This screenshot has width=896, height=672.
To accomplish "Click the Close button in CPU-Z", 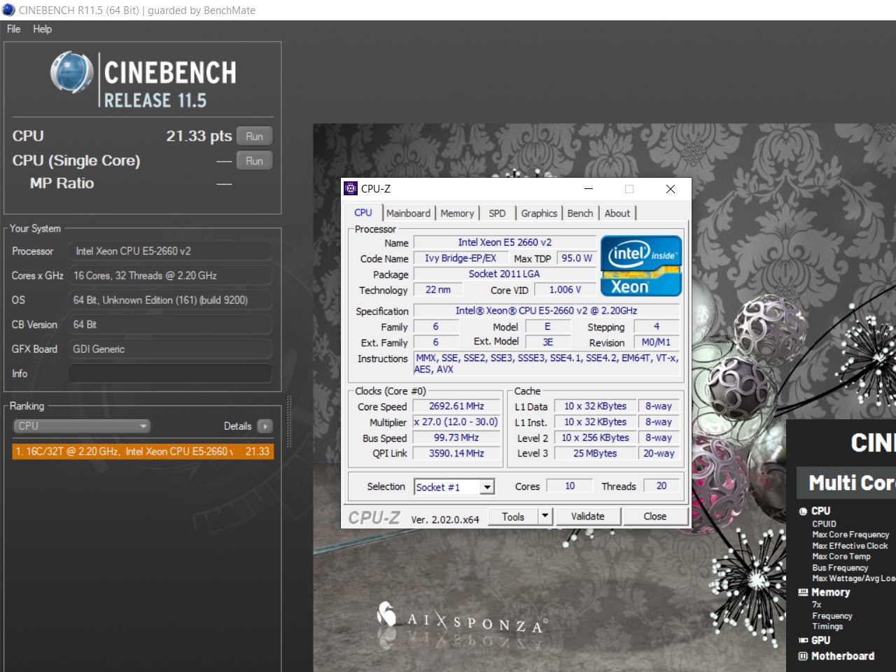I will (x=655, y=517).
